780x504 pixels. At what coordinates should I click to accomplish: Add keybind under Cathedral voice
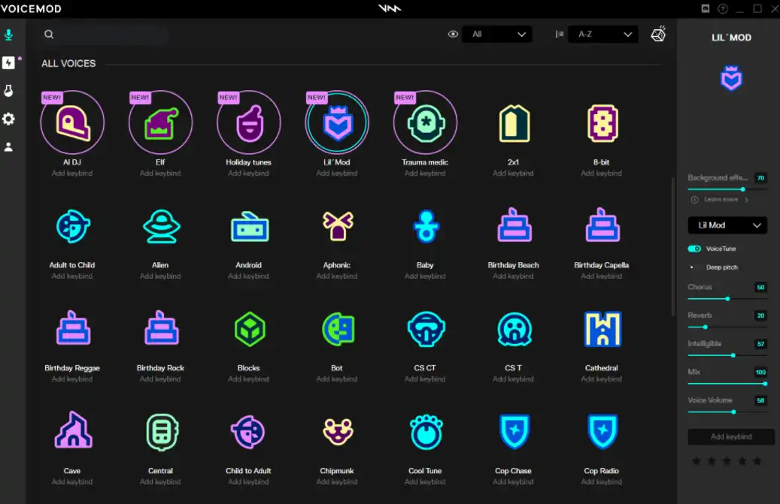point(602,379)
